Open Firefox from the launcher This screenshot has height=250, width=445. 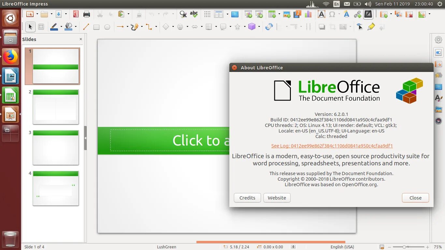[10, 57]
